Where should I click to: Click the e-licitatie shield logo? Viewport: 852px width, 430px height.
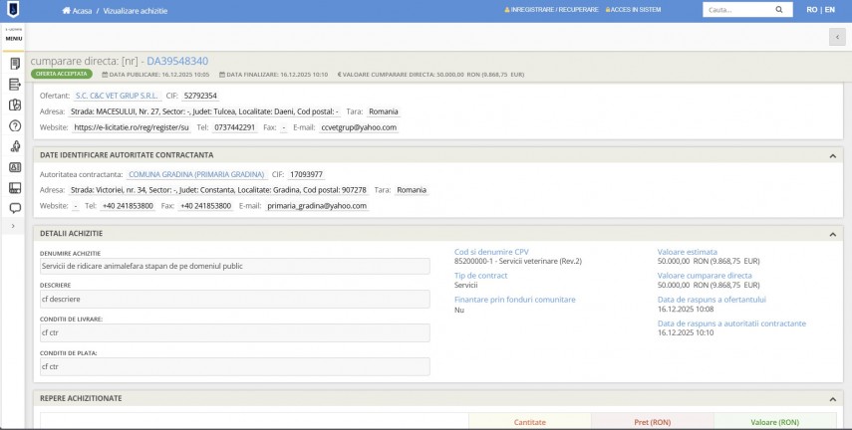pos(14,10)
